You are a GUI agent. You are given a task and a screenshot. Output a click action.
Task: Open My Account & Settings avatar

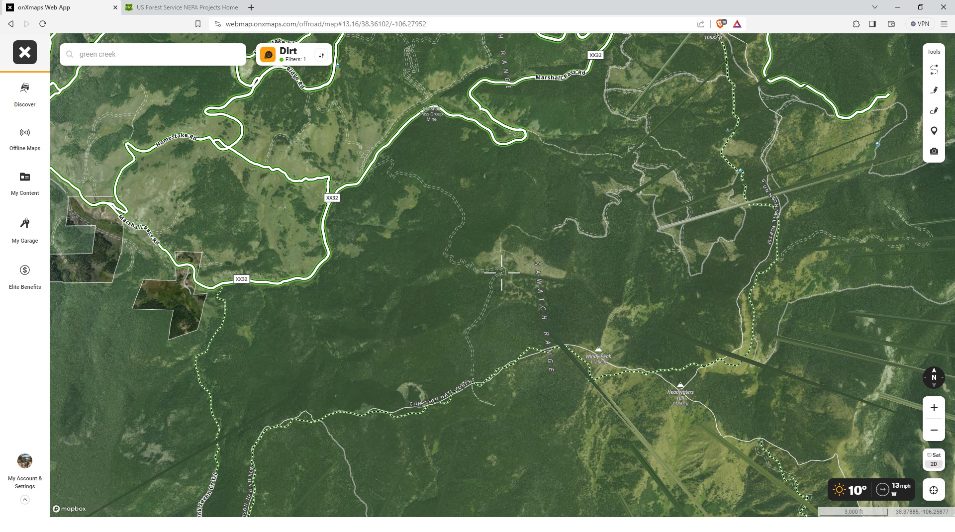tap(25, 461)
